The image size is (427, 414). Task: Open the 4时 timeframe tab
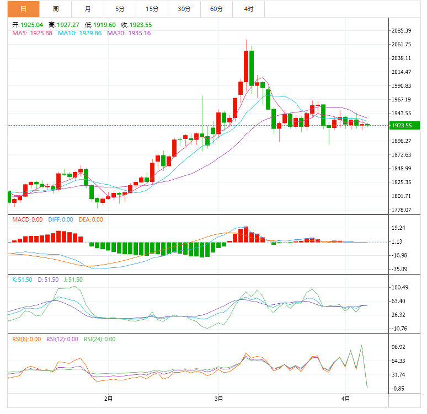coord(249,9)
